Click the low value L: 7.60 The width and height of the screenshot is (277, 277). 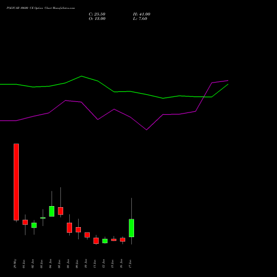click(140, 19)
